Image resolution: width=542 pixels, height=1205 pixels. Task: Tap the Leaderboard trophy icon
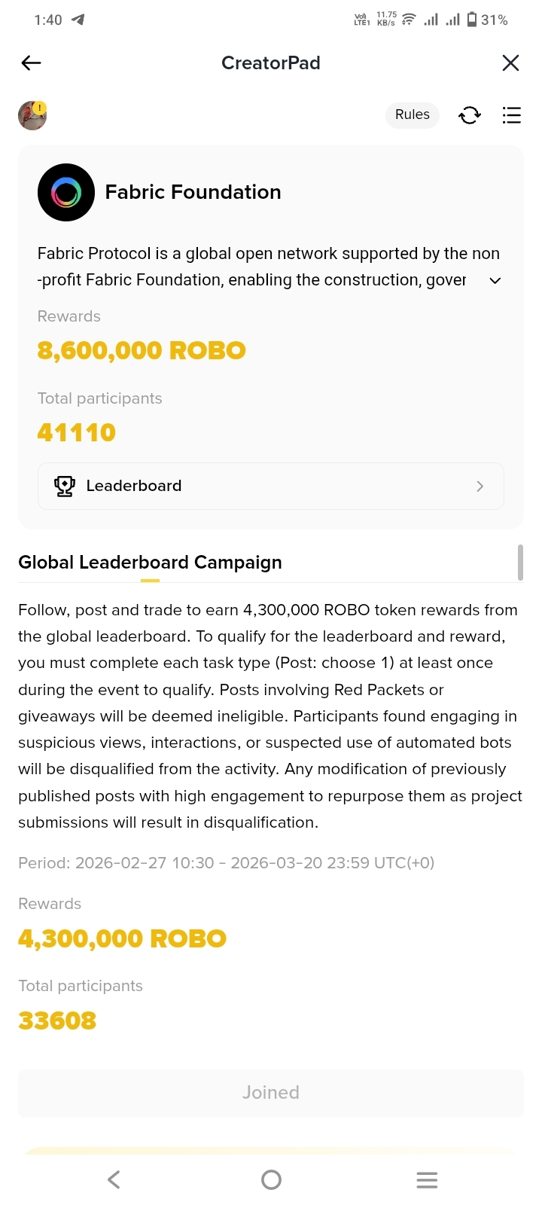[65, 487]
